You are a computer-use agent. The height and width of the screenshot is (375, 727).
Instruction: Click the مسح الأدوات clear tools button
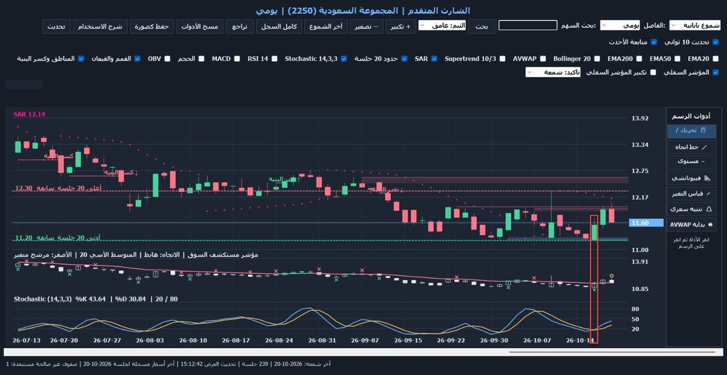(x=201, y=26)
